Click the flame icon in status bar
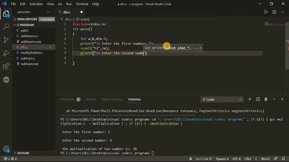 [x=191, y=159]
